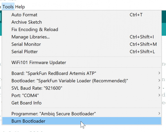Open WiFi101 Firmware Updater
Viewport: 166px width, 132px height.
click(82, 62)
